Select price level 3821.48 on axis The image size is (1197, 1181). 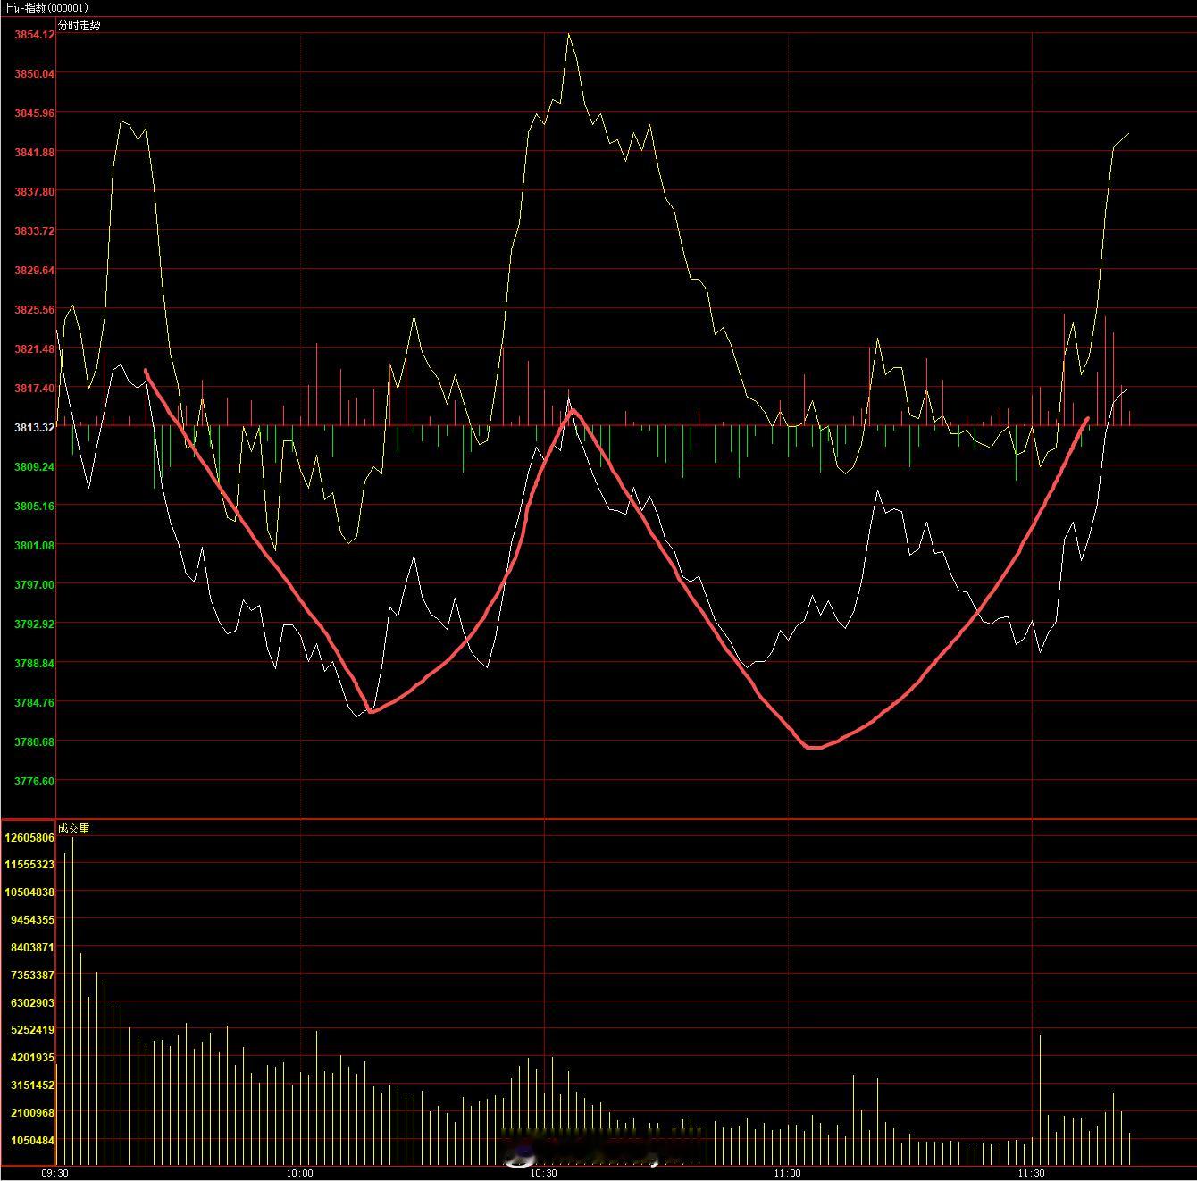click(x=34, y=348)
